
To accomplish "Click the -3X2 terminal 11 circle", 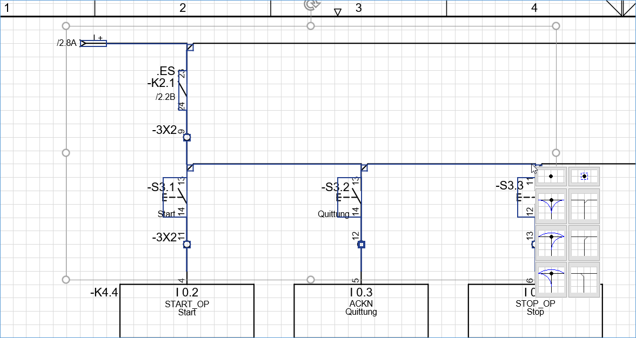I will click(187, 245).
